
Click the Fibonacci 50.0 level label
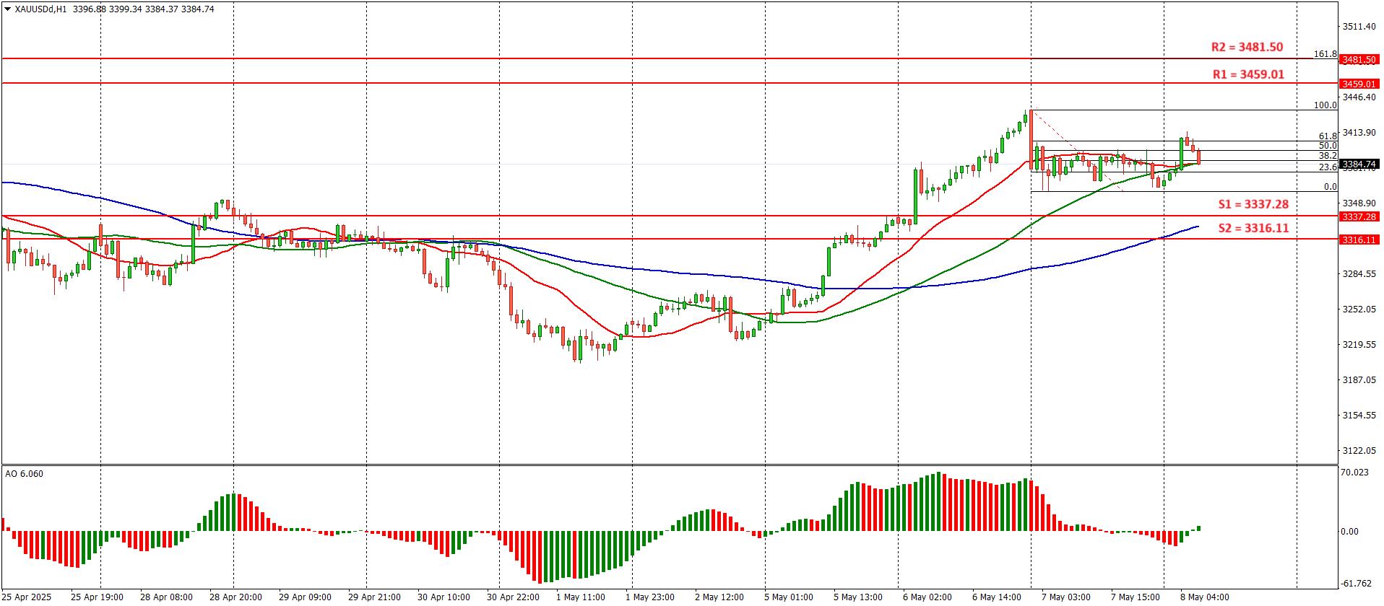point(1328,146)
